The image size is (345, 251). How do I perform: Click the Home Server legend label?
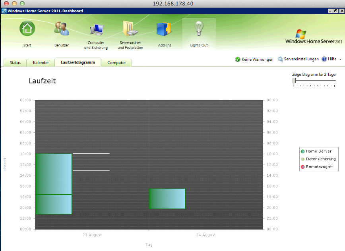coord(319,151)
